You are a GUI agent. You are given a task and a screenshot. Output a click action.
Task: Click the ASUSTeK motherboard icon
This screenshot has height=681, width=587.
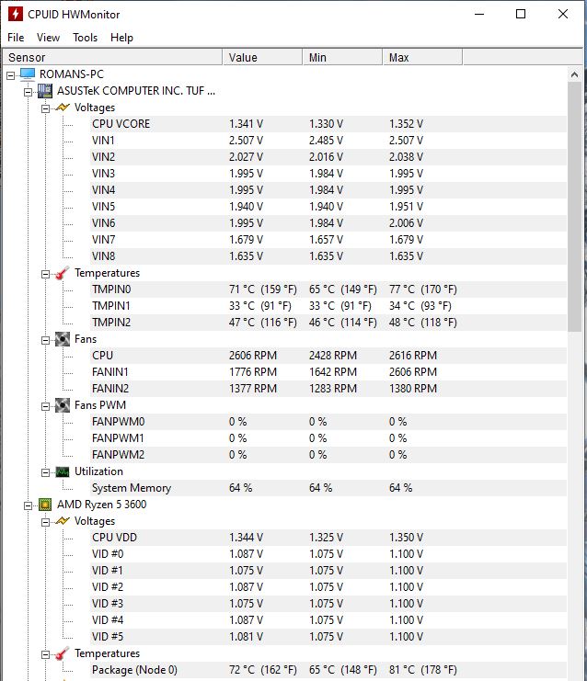[45, 91]
